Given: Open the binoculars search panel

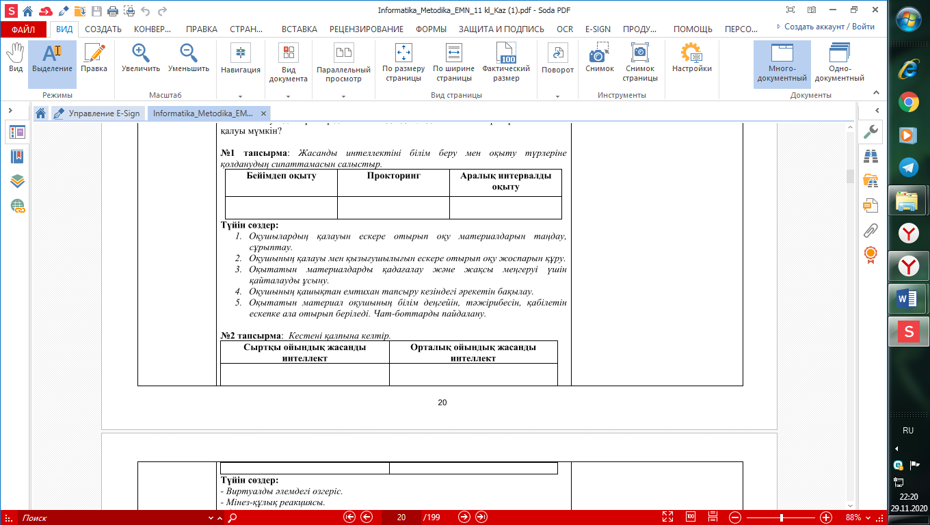Looking at the screenshot, I should click(x=871, y=157).
